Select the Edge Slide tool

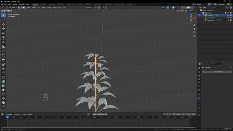click(x=3, y=94)
